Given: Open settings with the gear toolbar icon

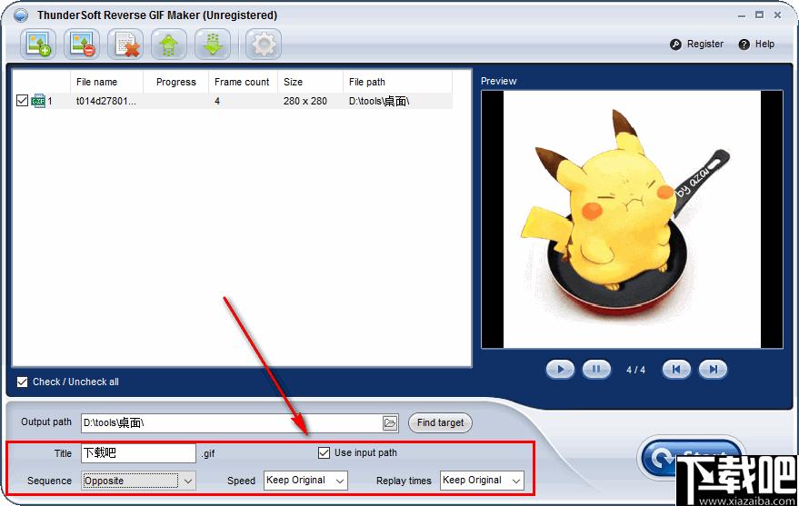Looking at the screenshot, I should 264,45.
